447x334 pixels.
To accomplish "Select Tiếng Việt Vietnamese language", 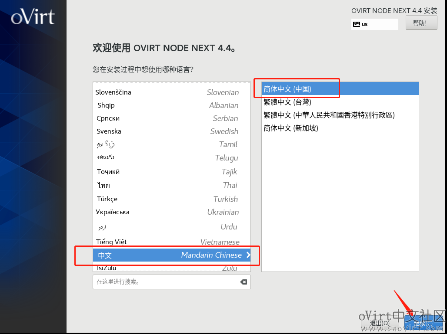I will 172,242.
